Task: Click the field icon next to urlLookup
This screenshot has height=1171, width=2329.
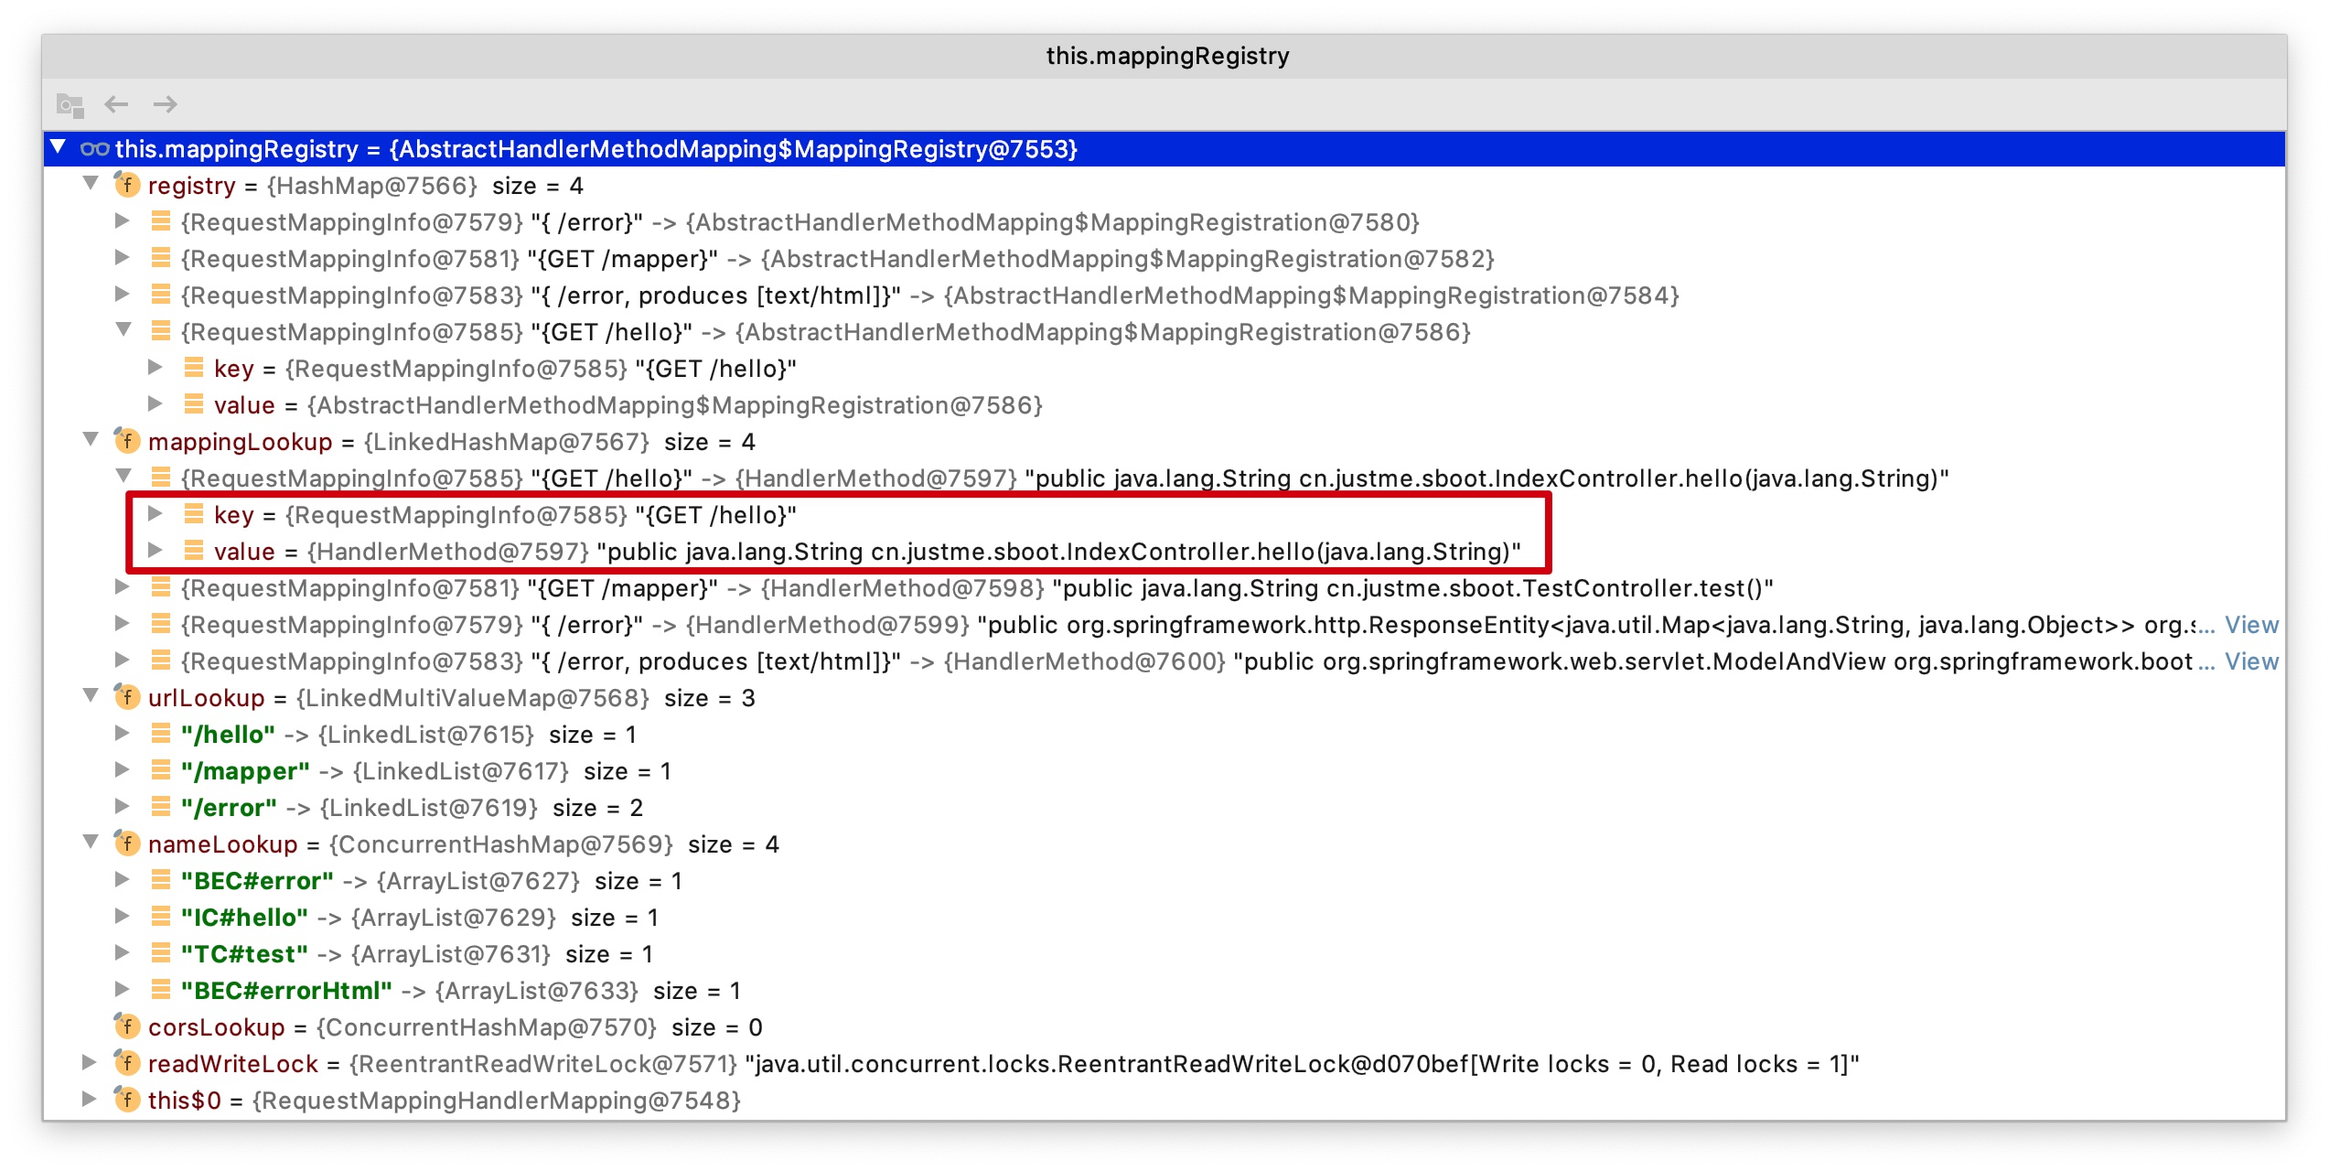Action: pyautogui.click(x=127, y=697)
